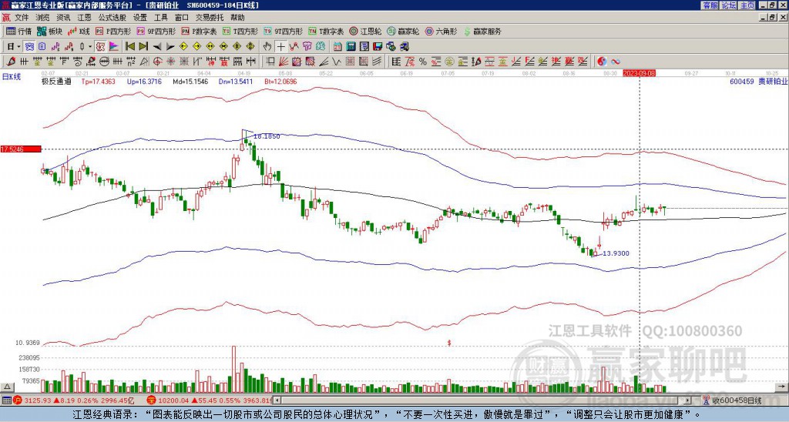This screenshot has width=789, height=422.
Task: Click the 极反通道 indicator label
Action: [56, 81]
